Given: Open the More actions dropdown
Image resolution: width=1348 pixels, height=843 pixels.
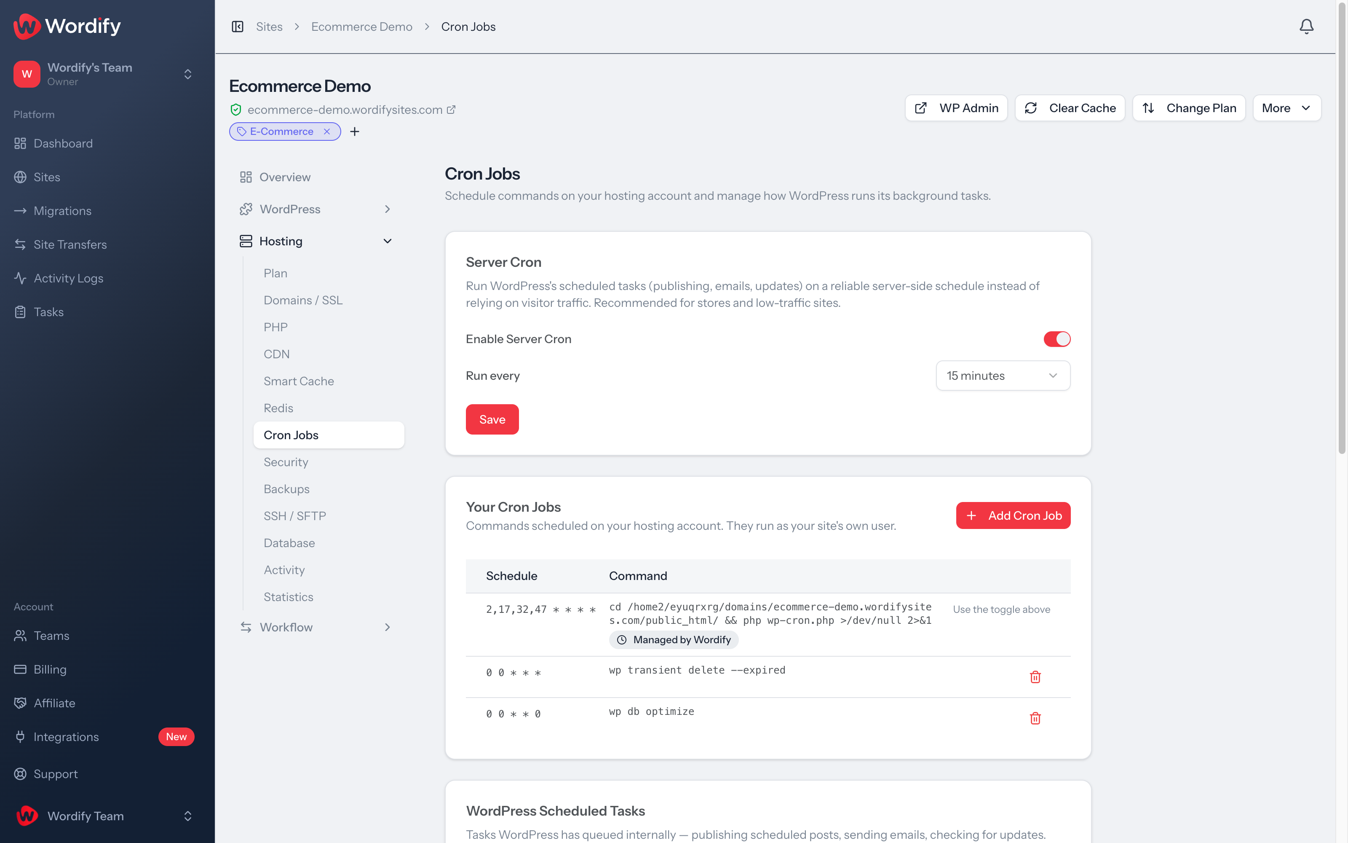Looking at the screenshot, I should [1287, 108].
